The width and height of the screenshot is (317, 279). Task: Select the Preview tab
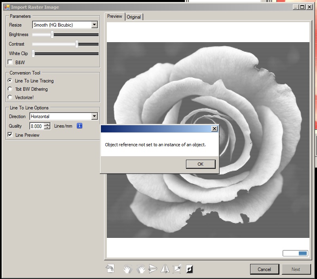[x=115, y=17]
